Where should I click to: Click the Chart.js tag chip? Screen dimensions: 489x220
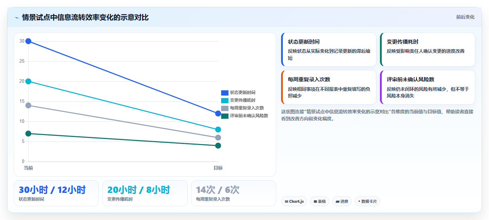click(294, 201)
